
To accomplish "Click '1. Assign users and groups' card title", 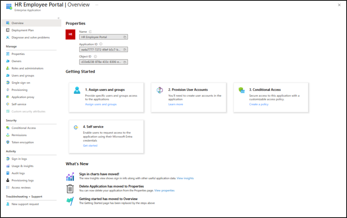I will [x=105, y=90].
